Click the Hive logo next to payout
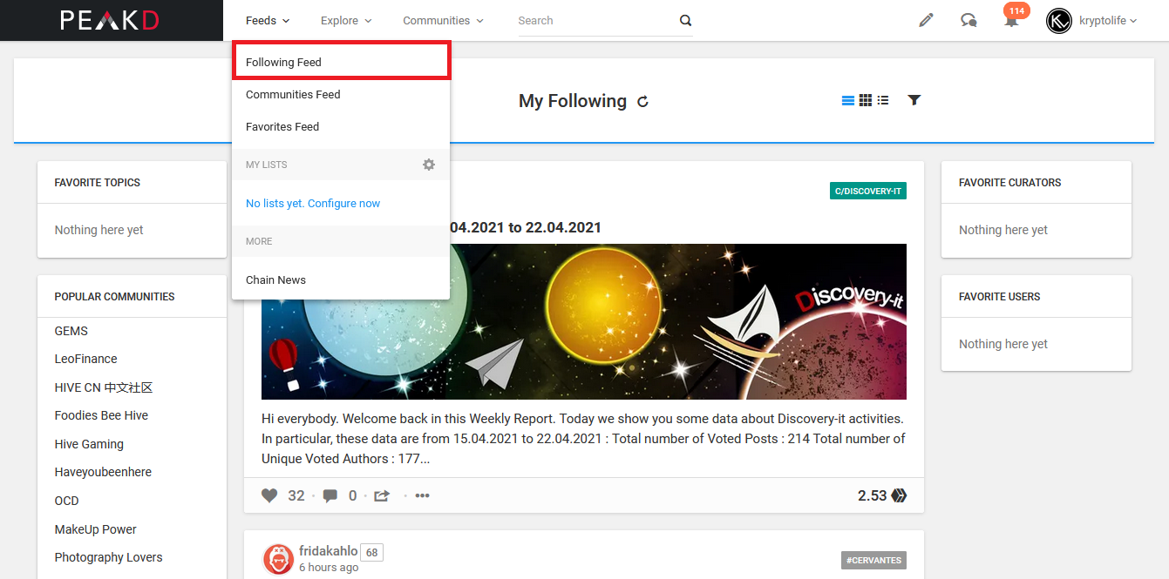The image size is (1169, 579). point(899,495)
